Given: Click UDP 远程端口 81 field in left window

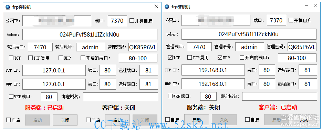Looking at the screenshot, I should 149,84.
